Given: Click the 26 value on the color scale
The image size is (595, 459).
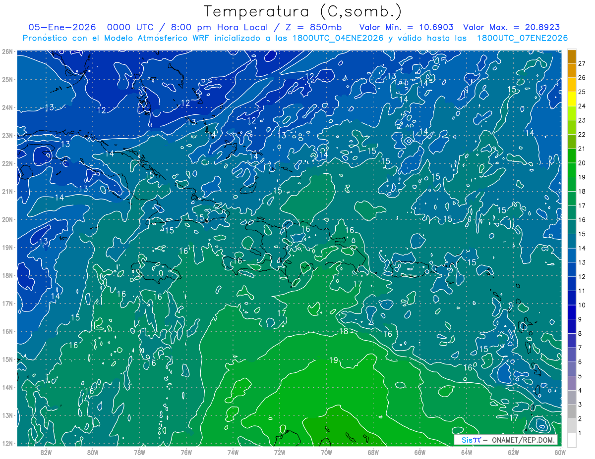Looking at the screenshot, I should pyautogui.click(x=582, y=78).
